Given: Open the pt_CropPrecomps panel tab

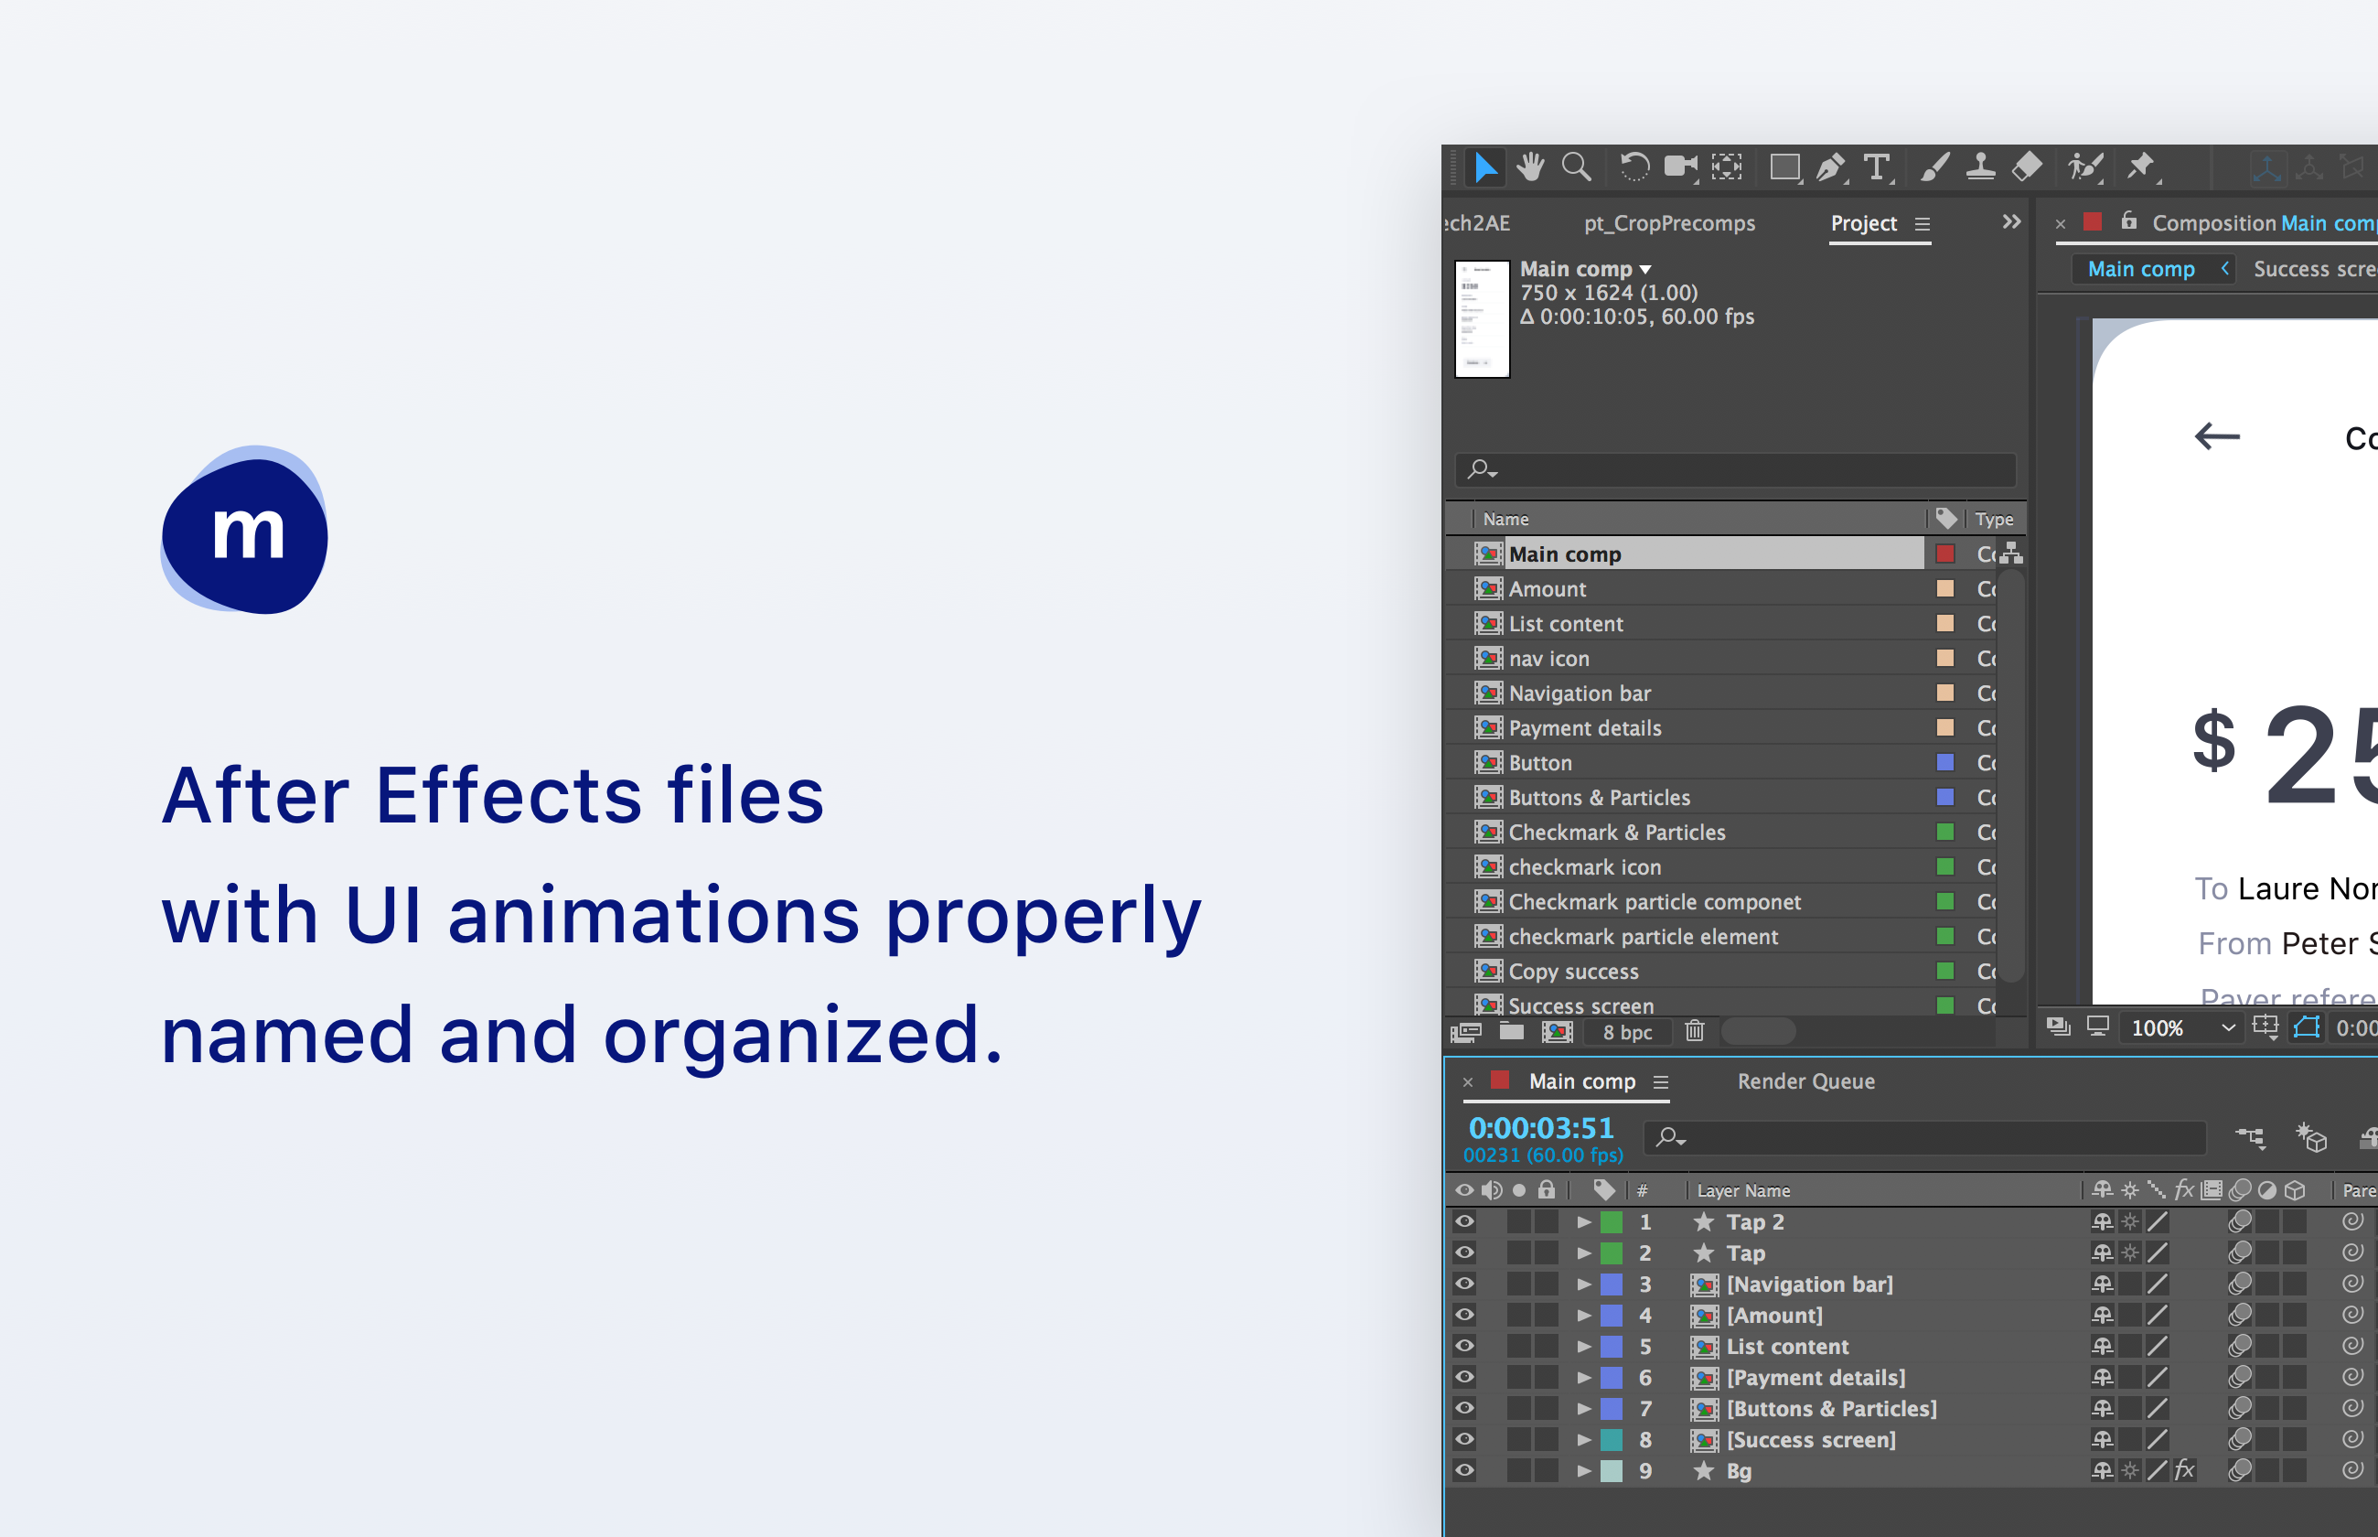Looking at the screenshot, I should click(x=1669, y=223).
